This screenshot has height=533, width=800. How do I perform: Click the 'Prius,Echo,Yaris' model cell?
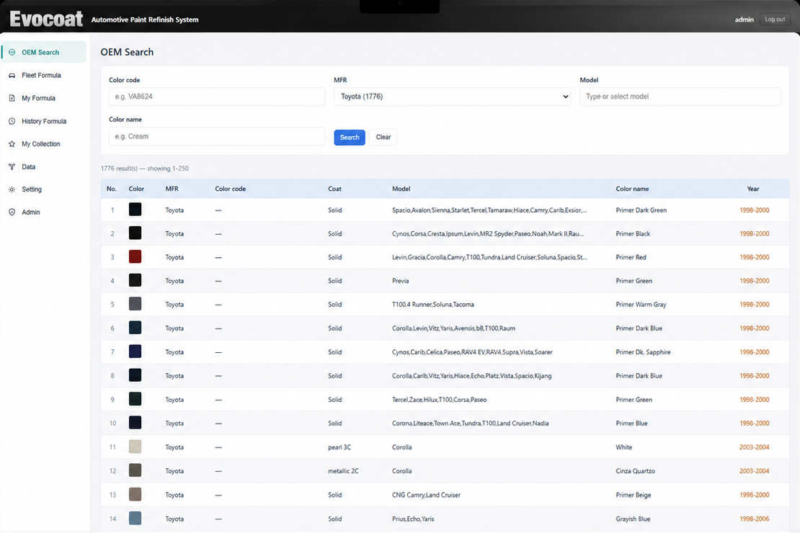coord(413,519)
